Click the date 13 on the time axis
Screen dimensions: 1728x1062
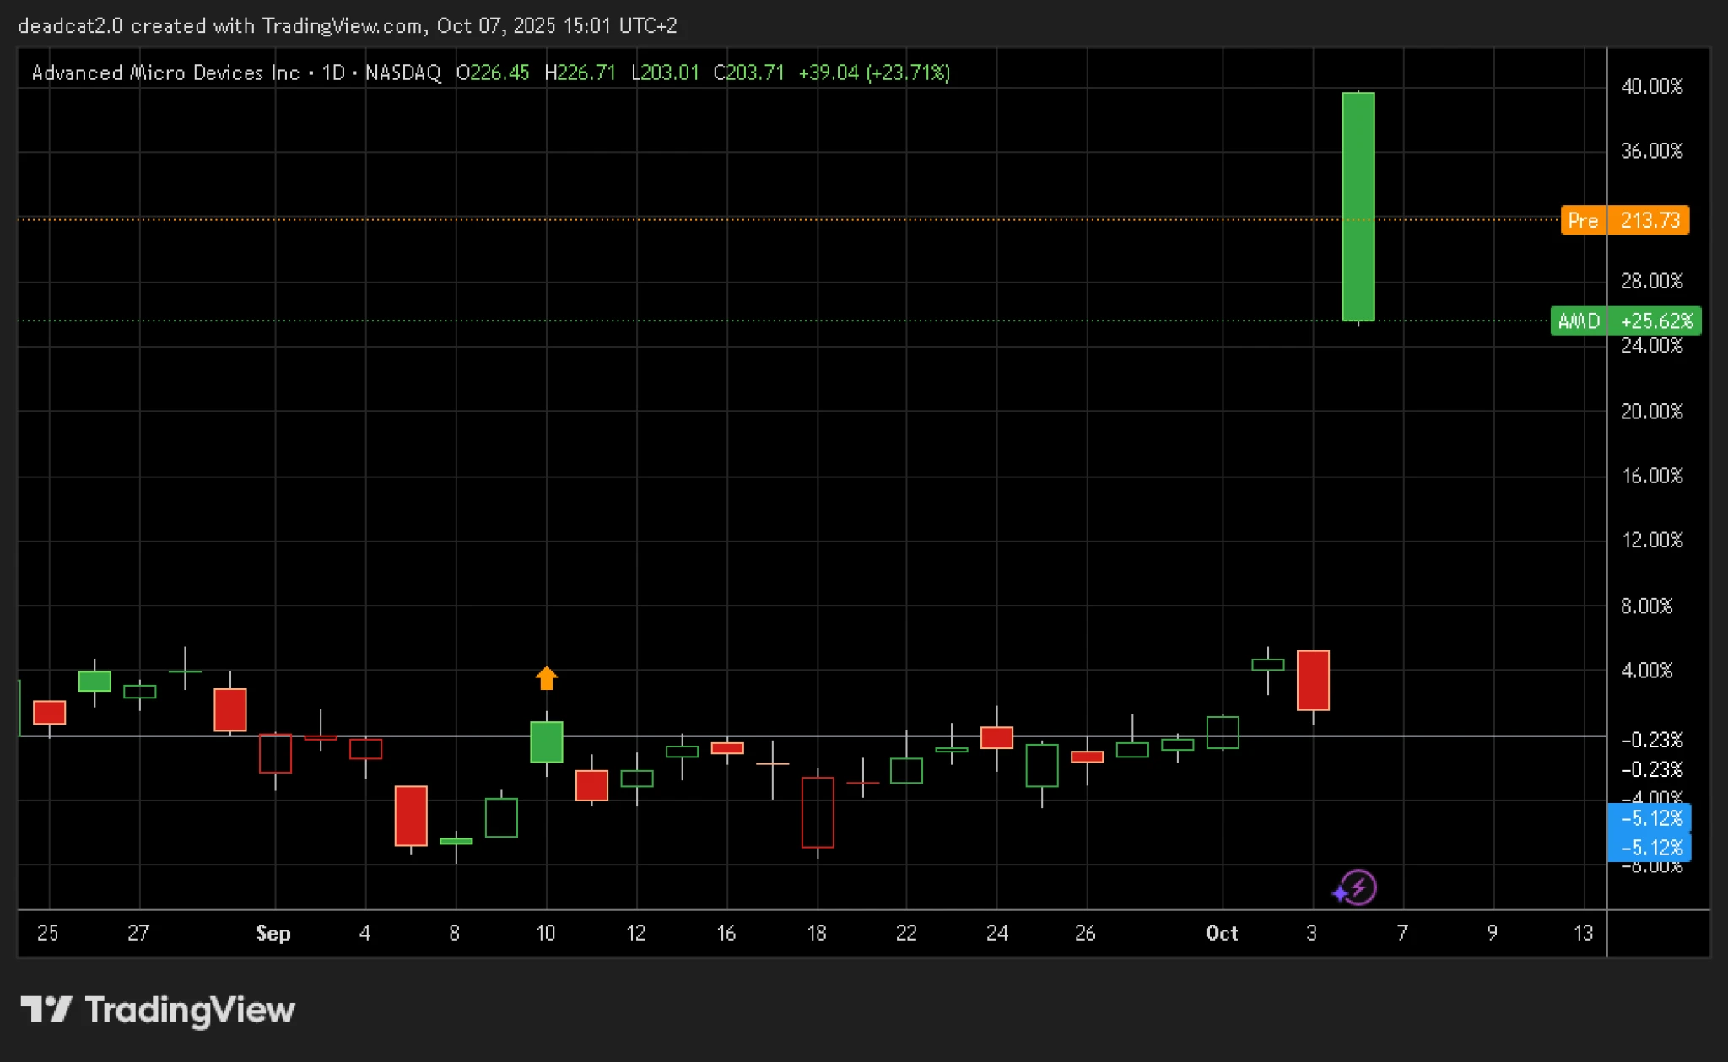tap(1583, 933)
